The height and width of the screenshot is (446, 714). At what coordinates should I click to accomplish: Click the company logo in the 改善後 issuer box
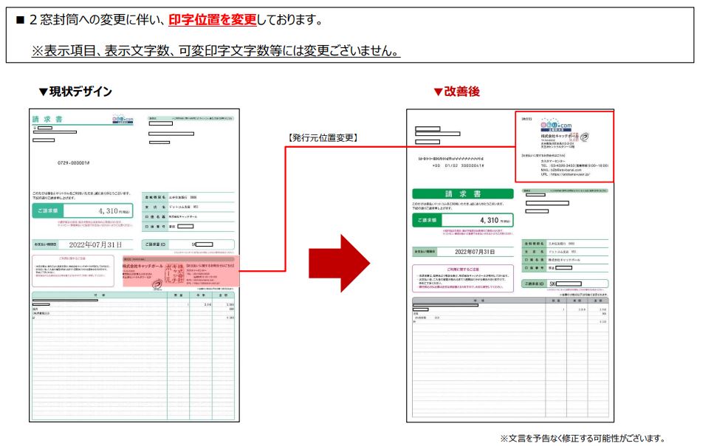pyautogui.click(x=556, y=126)
